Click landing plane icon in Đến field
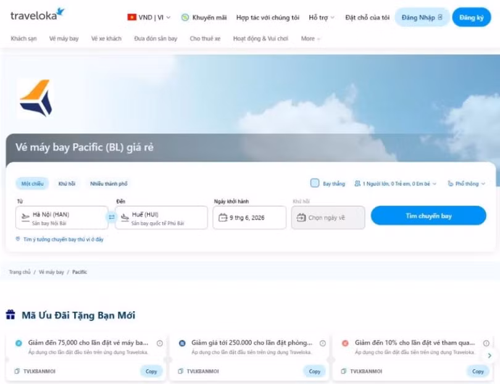This screenshot has width=500, height=384. pos(125,217)
